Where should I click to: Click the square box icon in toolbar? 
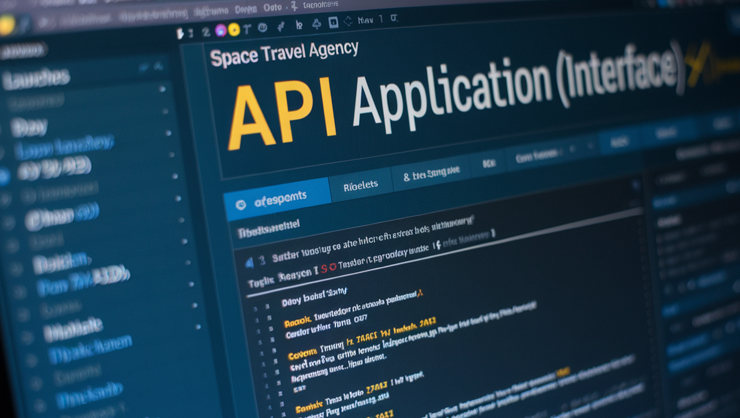pos(333,22)
